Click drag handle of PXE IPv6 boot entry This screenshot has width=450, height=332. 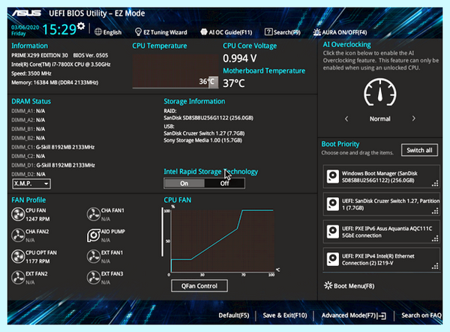(x=435, y=238)
